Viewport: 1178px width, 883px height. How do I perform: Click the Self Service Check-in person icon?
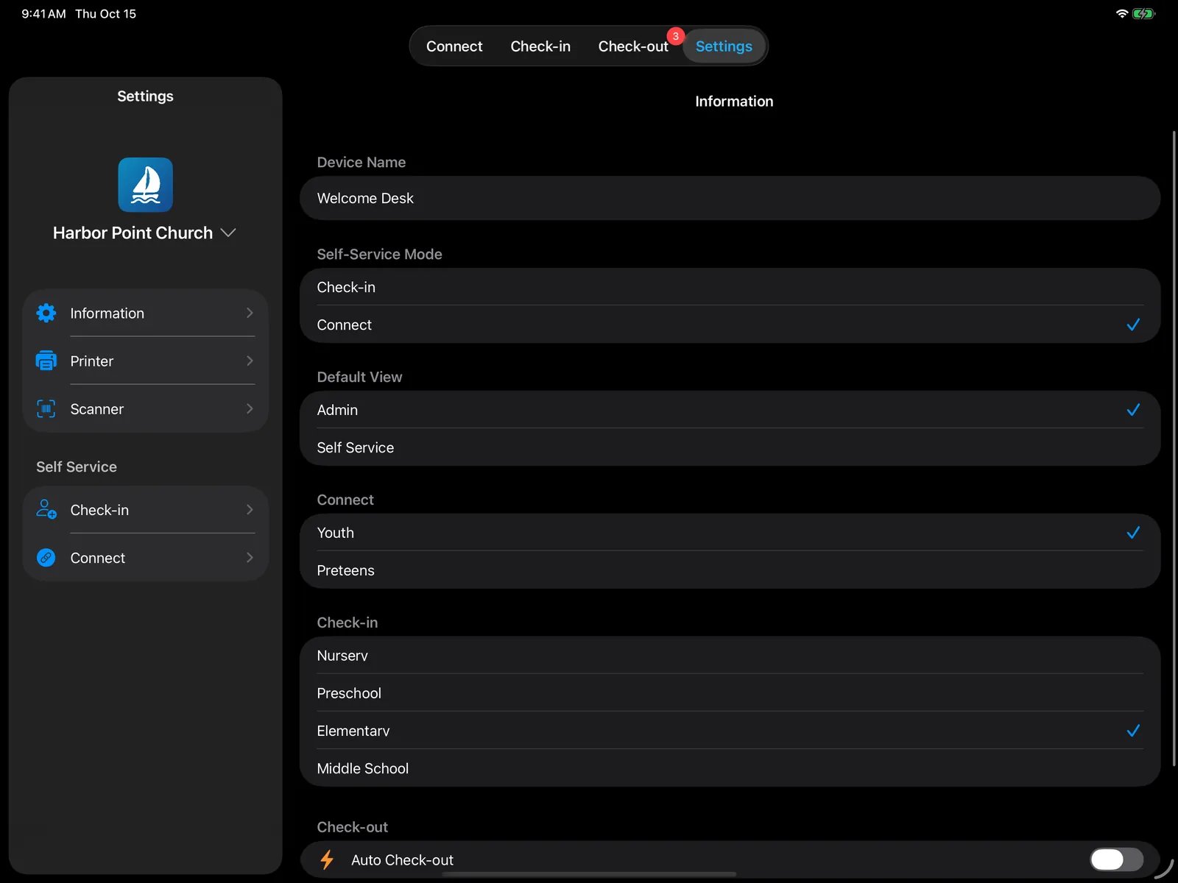46,509
